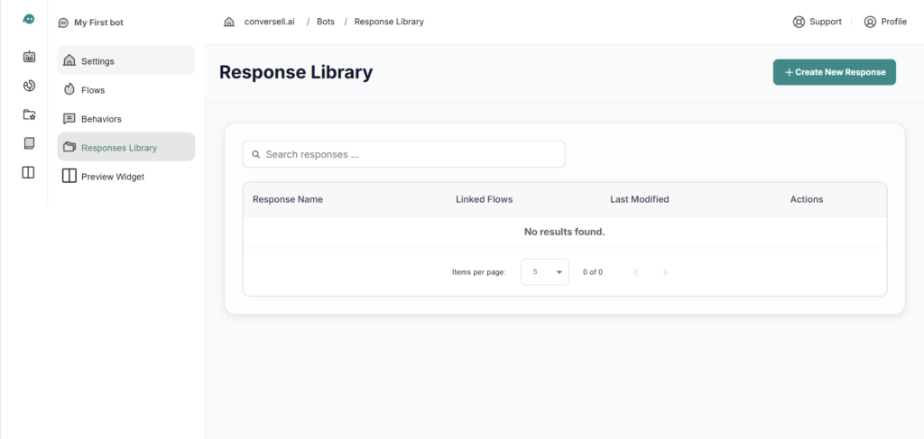Click the home icon in breadcrumb

point(229,22)
